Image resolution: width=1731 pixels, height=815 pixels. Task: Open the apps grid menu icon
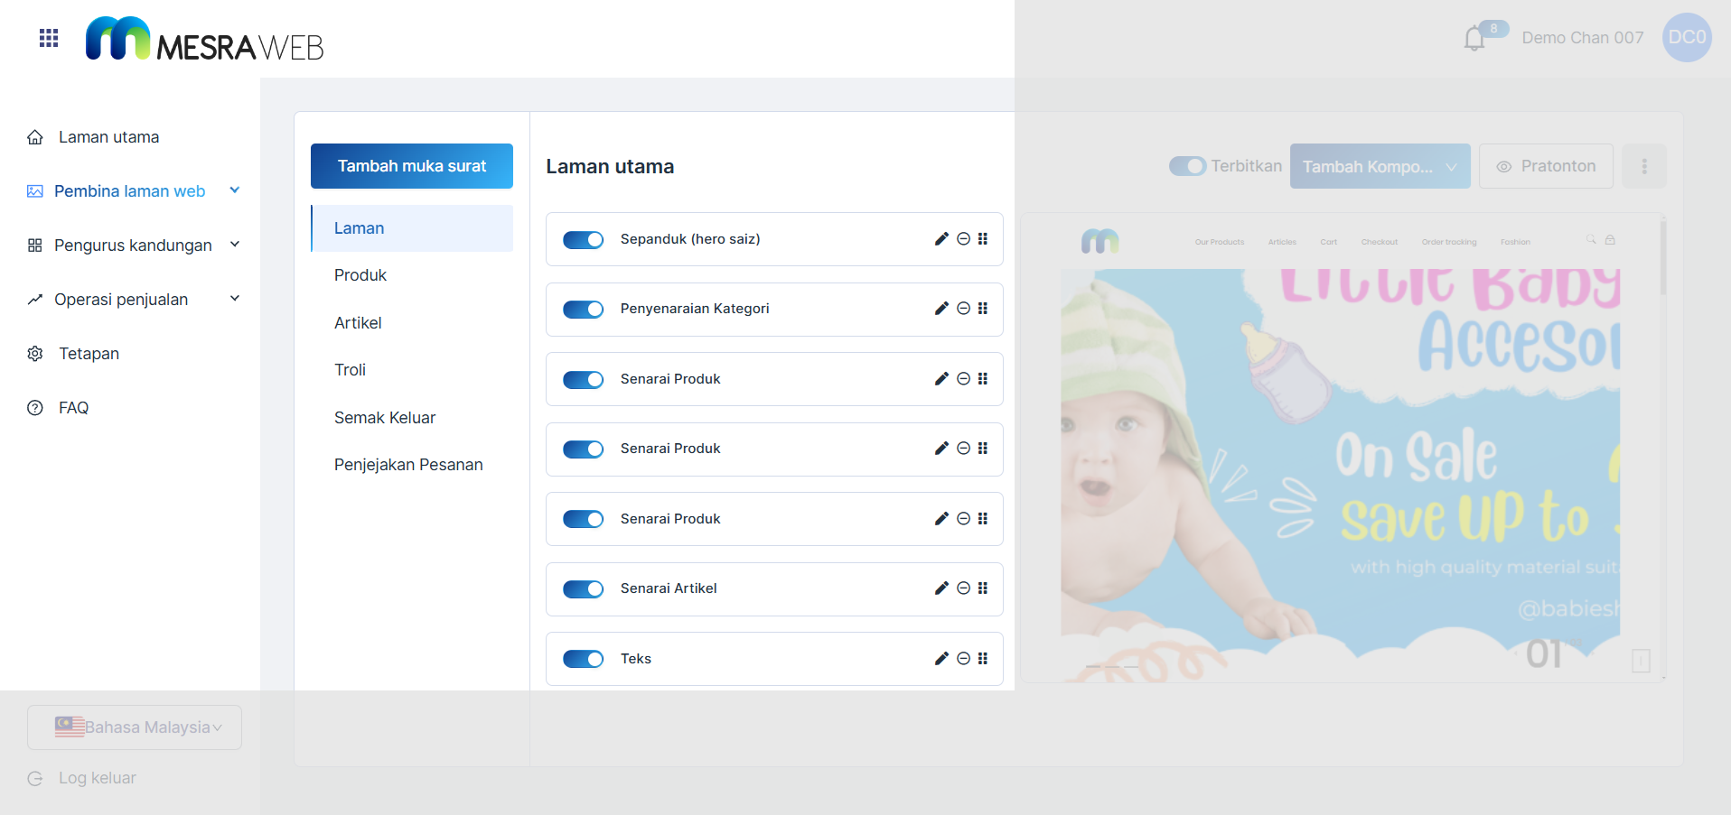pos(49,38)
